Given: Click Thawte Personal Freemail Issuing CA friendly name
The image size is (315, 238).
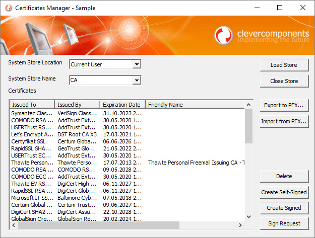Looking at the screenshot, I should pyautogui.click(x=196, y=163).
